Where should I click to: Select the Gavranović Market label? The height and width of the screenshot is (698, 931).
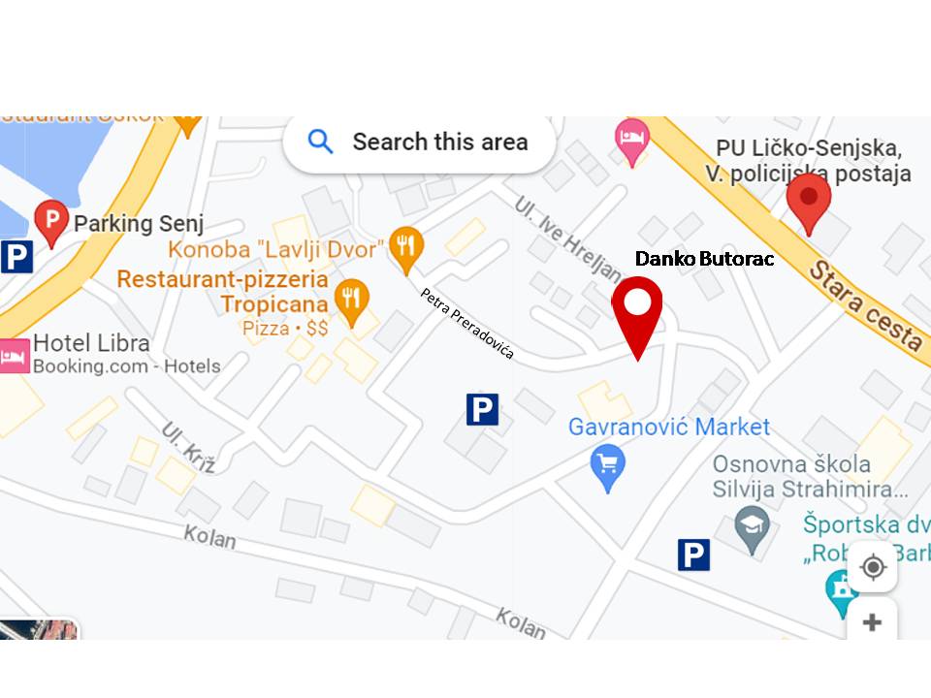pos(669,427)
